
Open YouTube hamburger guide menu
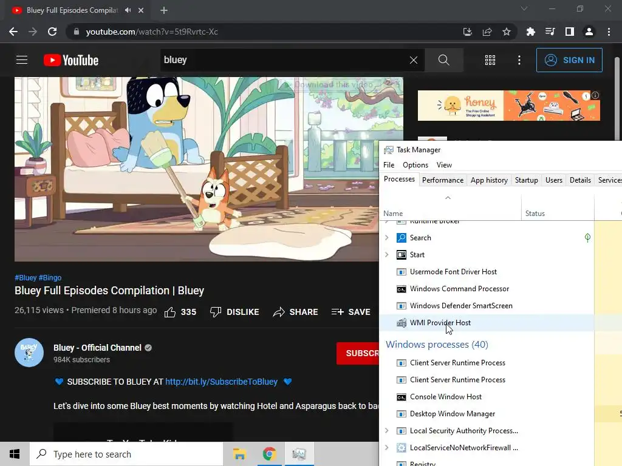(x=22, y=60)
